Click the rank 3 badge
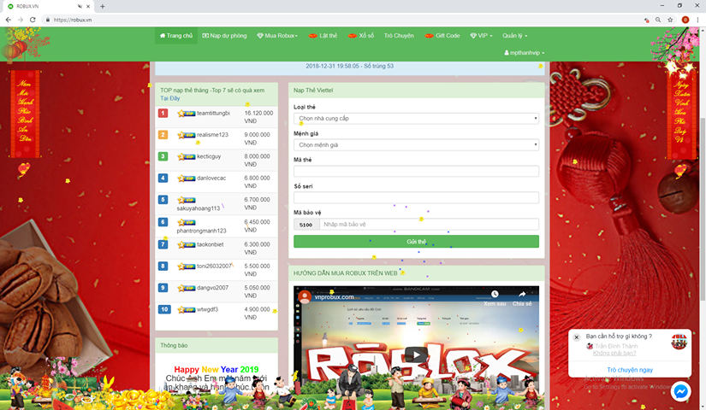Image resolution: width=706 pixels, height=410 pixels. pyautogui.click(x=163, y=156)
